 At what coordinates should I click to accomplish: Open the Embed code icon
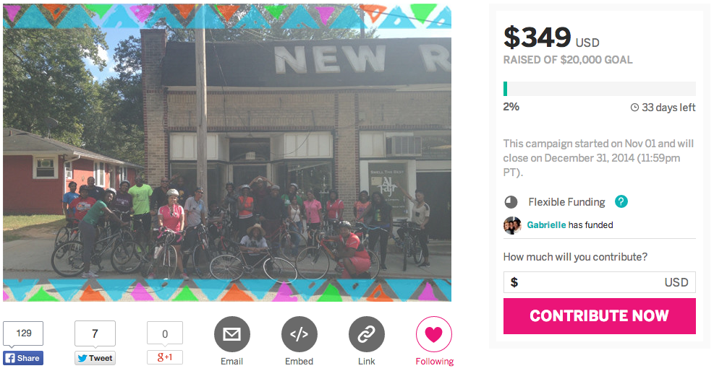[x=299, y=334]
